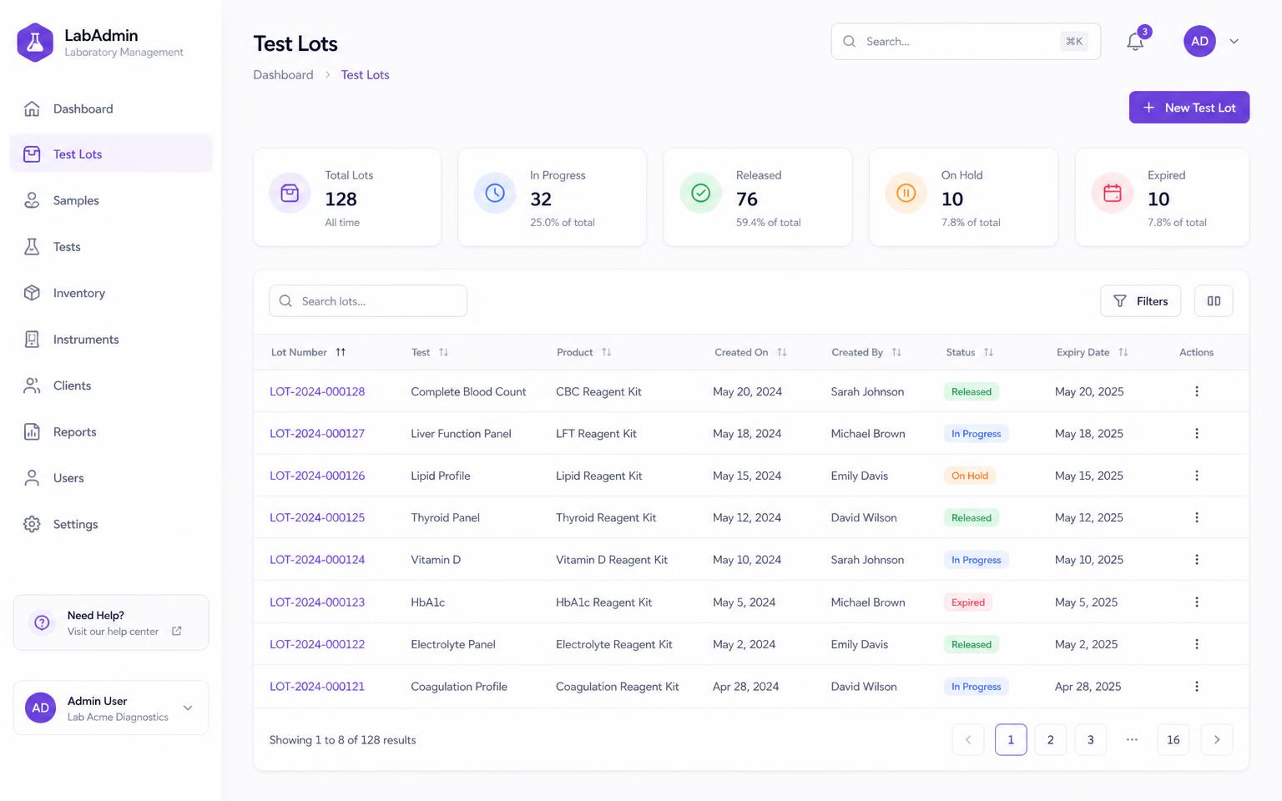Focus the global Search box
Screen dimensions: 1282x801
pos(966,42)
